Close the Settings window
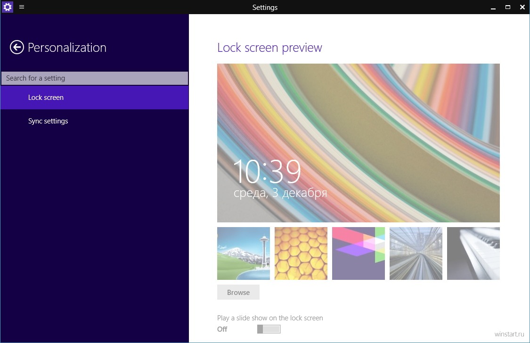 [x=522, y=7]
